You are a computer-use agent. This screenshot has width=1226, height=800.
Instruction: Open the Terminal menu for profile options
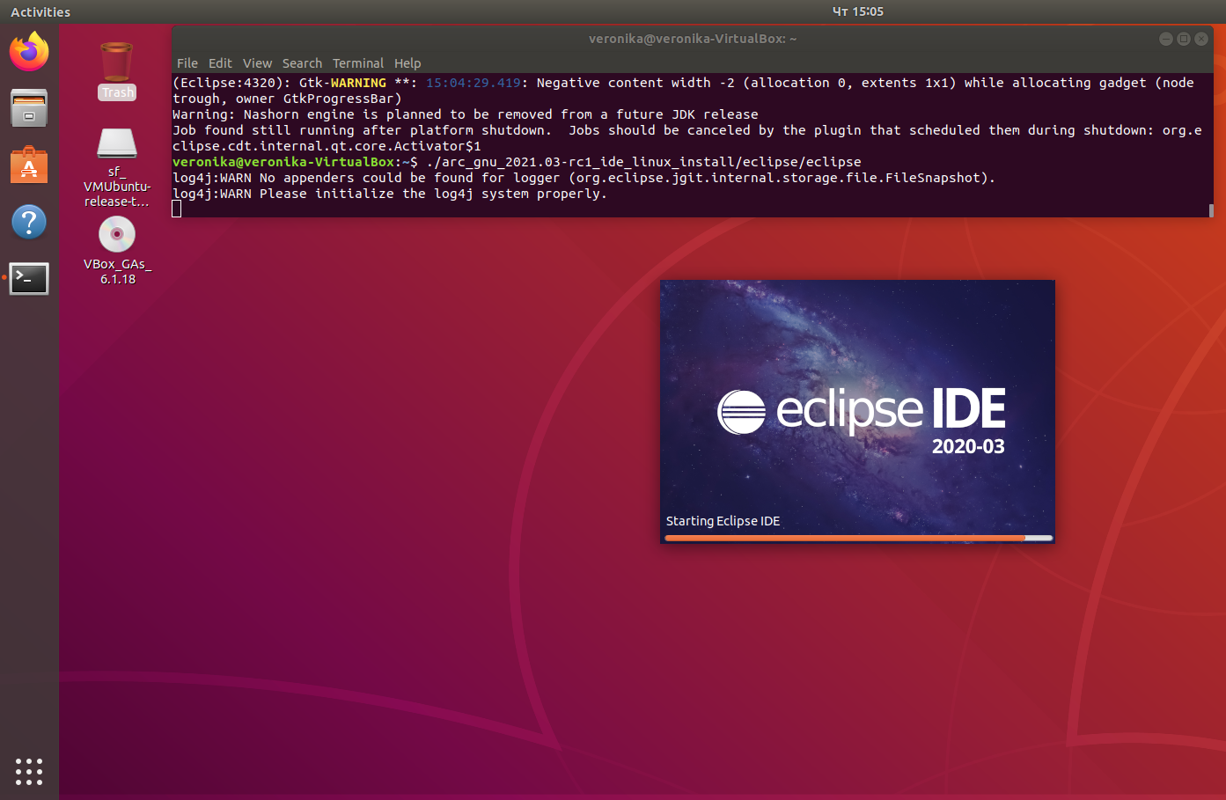coord(358,62)
